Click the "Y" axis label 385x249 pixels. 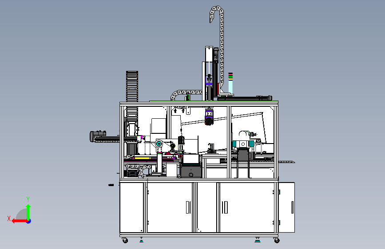click(28, 199)
